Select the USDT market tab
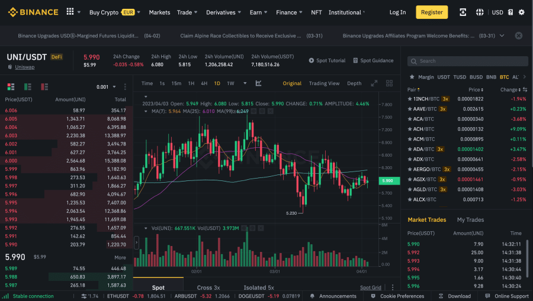The width and height of the screenshot is (533, 301). point(443,77)
